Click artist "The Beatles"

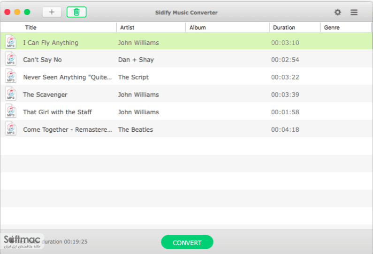136,129
